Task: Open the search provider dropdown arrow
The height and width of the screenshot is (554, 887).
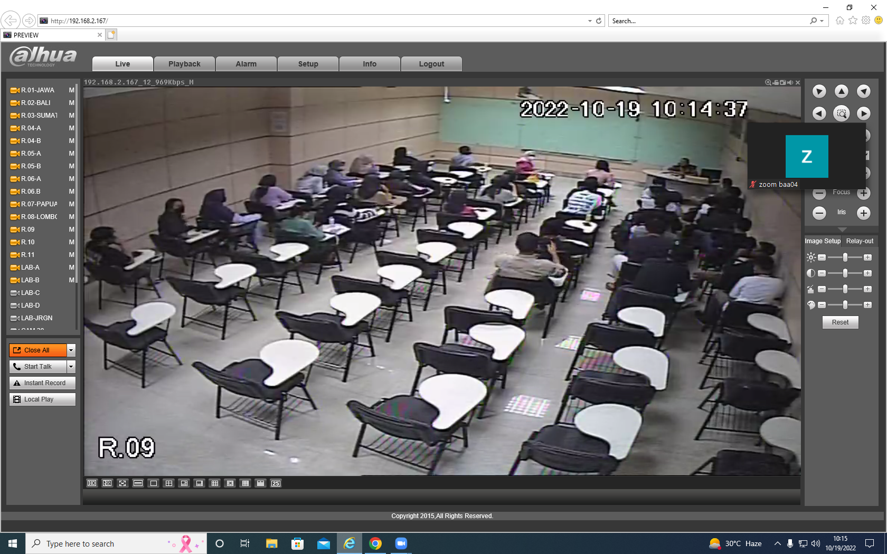Action: (x=822, y=21)
